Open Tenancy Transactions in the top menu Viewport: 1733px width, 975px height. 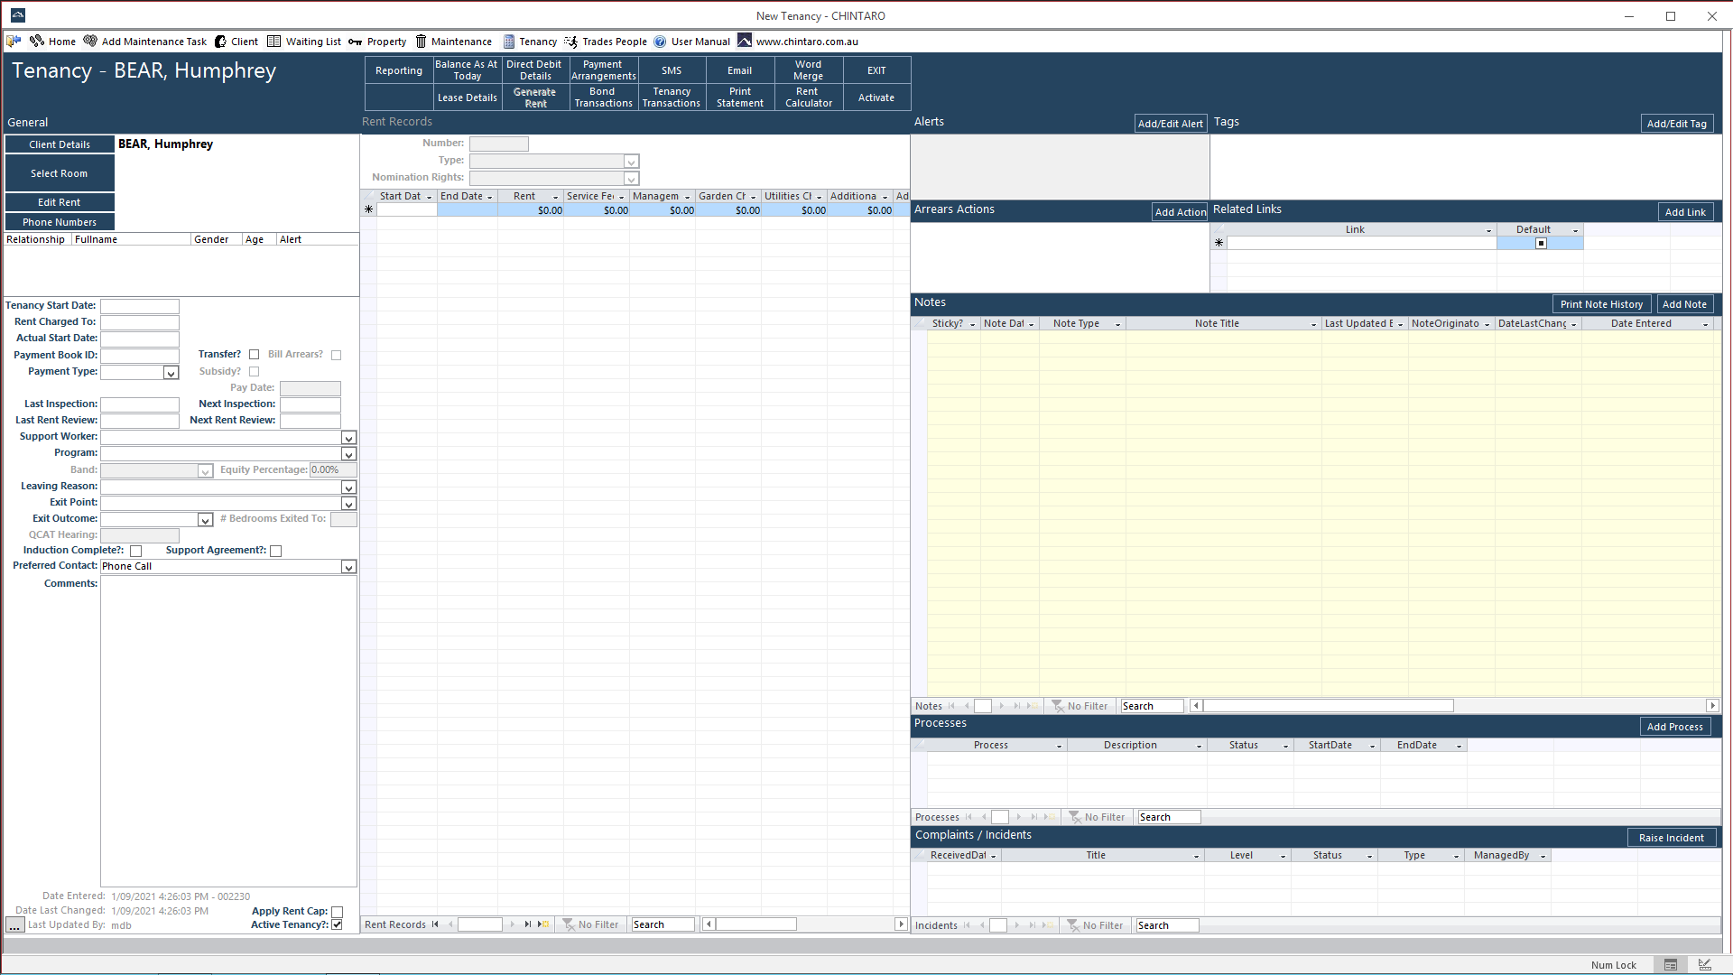pos(672,97)
